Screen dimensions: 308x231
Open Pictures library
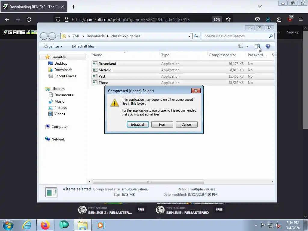pyautogui.click(x=61, y=108)
